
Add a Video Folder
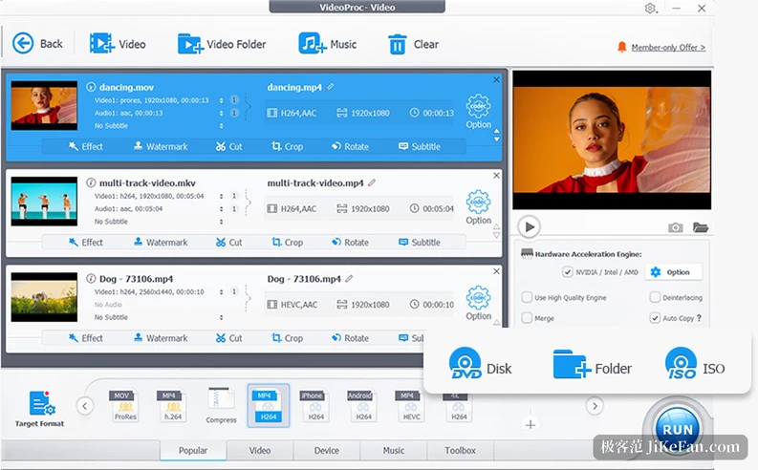[x=222, y=44]
